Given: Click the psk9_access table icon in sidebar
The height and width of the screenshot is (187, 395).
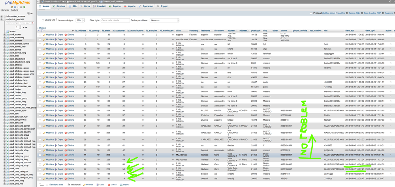Looking at the screenshot, I should tap(7, 35).
